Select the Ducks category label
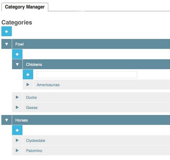The image size is (170, 160). pyautogui.click(x=31, y=97)
